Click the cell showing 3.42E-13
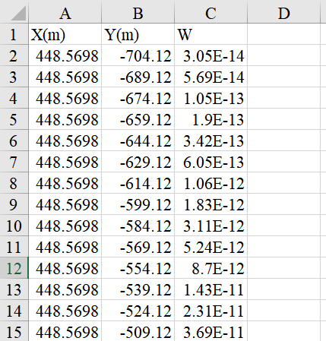Viewport: 326px width, 341px height. click(210, 141)
